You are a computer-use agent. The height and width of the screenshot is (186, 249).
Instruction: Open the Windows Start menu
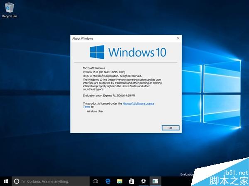[x=6, y=181]
